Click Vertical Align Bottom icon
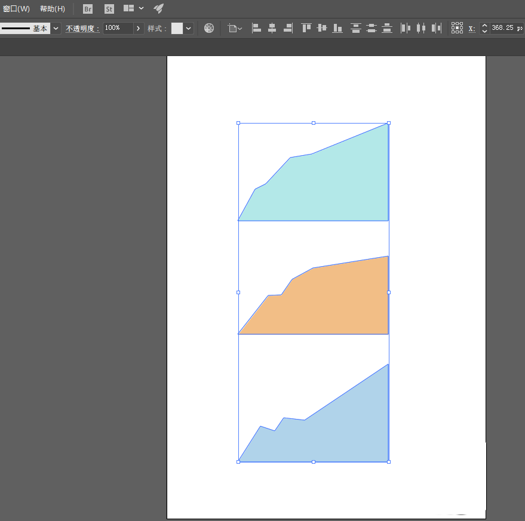Viewport: 525px width, 521px height. click(337, 28)
